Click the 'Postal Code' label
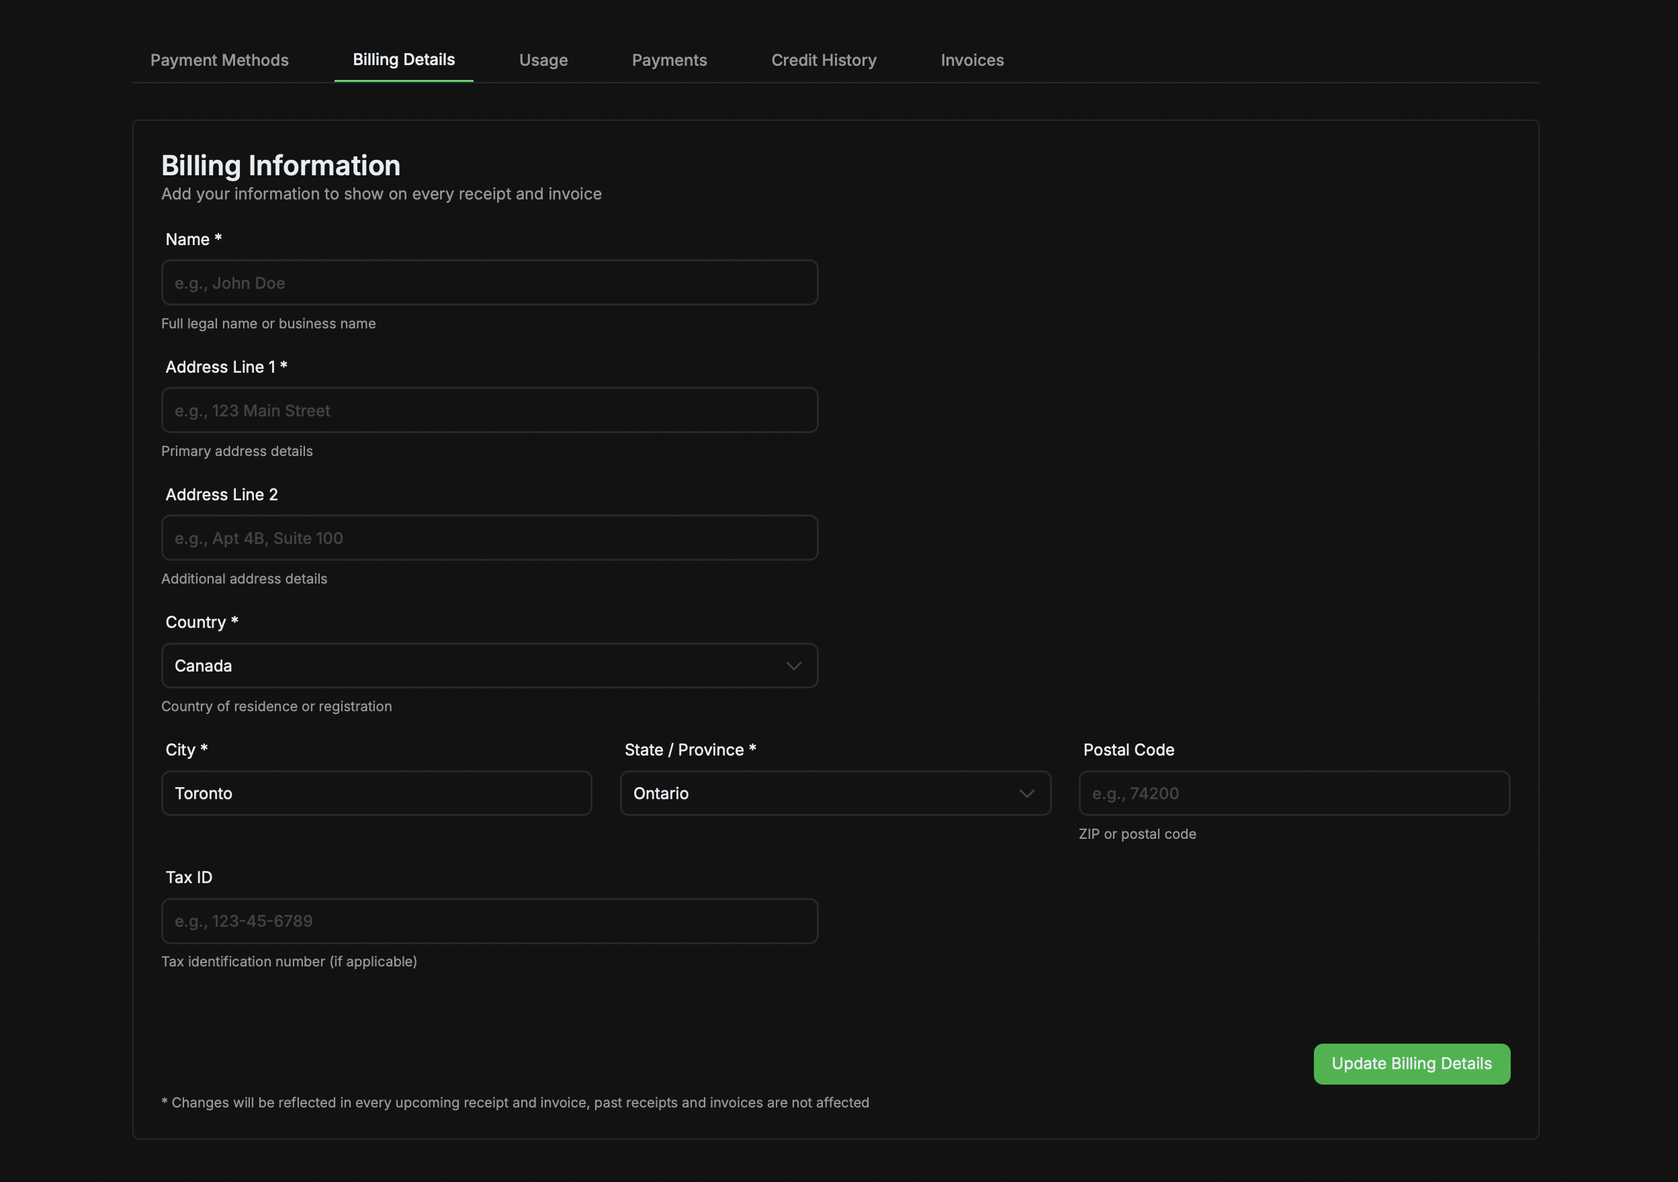Viewport: 1678px width, 1182px height. coord(1129,750)
